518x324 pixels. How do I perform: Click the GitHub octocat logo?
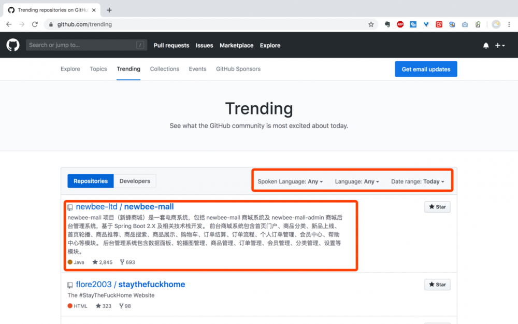12,45
